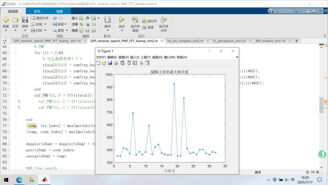Collapse the for-loop fold marker at line 65
This screenshot has height=185, width=328.
click(15, 53)
